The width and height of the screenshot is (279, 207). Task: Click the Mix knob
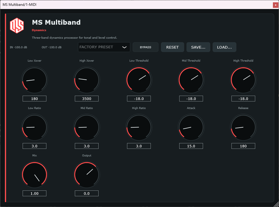tap(35, 175)
